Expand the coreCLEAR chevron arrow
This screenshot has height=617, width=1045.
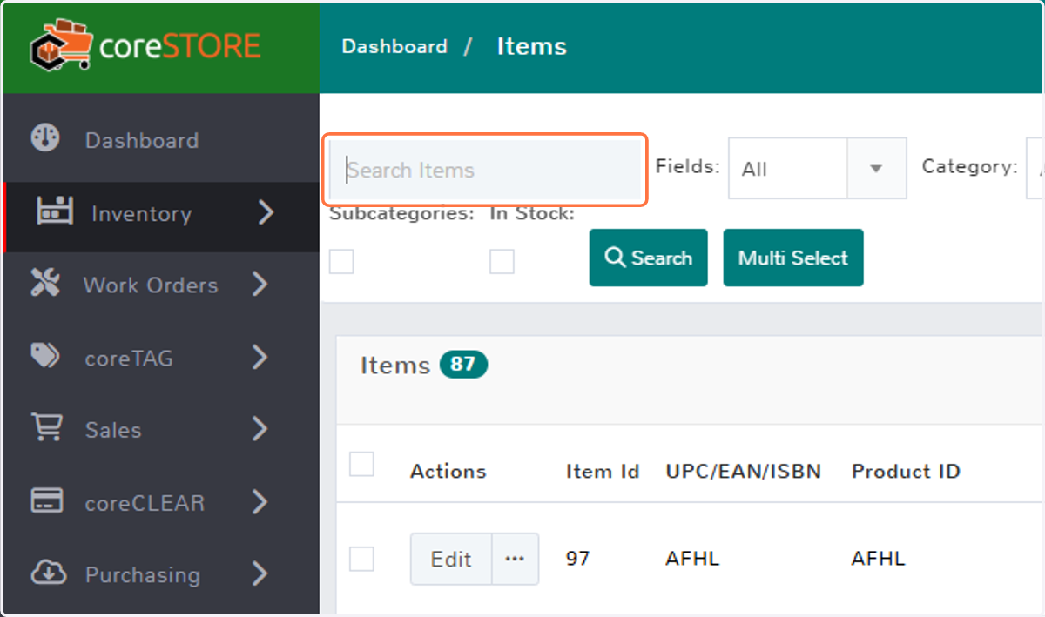260,501
